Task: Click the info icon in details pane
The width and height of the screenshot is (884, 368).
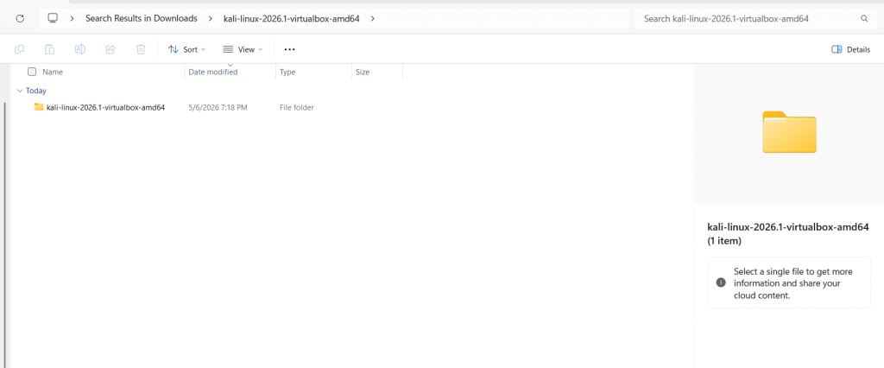Action: pos(721,282)
